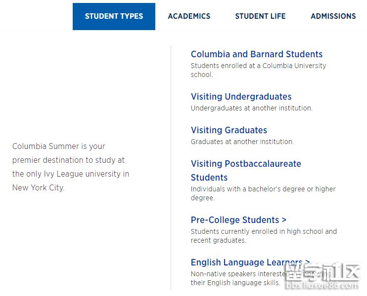Open Visiting Postbaccalaureate Students page

pyautogui.click(x=246, y=164)
